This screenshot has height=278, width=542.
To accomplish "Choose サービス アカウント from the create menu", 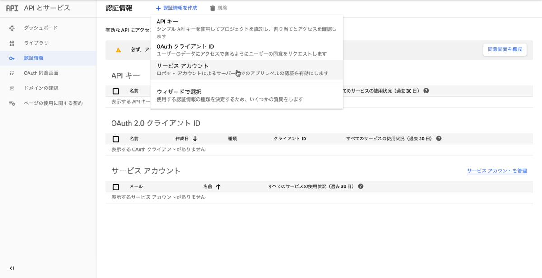I will coord(247,69).
